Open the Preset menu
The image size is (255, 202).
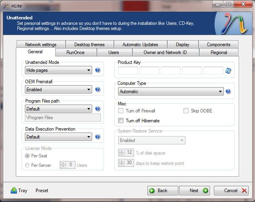click(42, 191)
